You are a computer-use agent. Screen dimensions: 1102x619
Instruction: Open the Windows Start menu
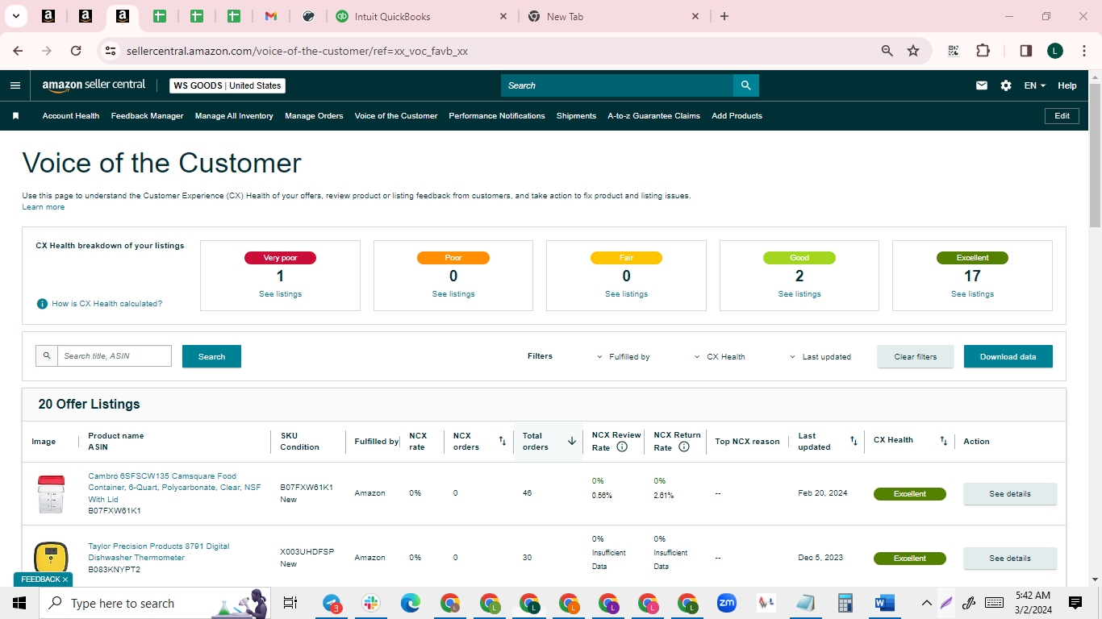19,603
